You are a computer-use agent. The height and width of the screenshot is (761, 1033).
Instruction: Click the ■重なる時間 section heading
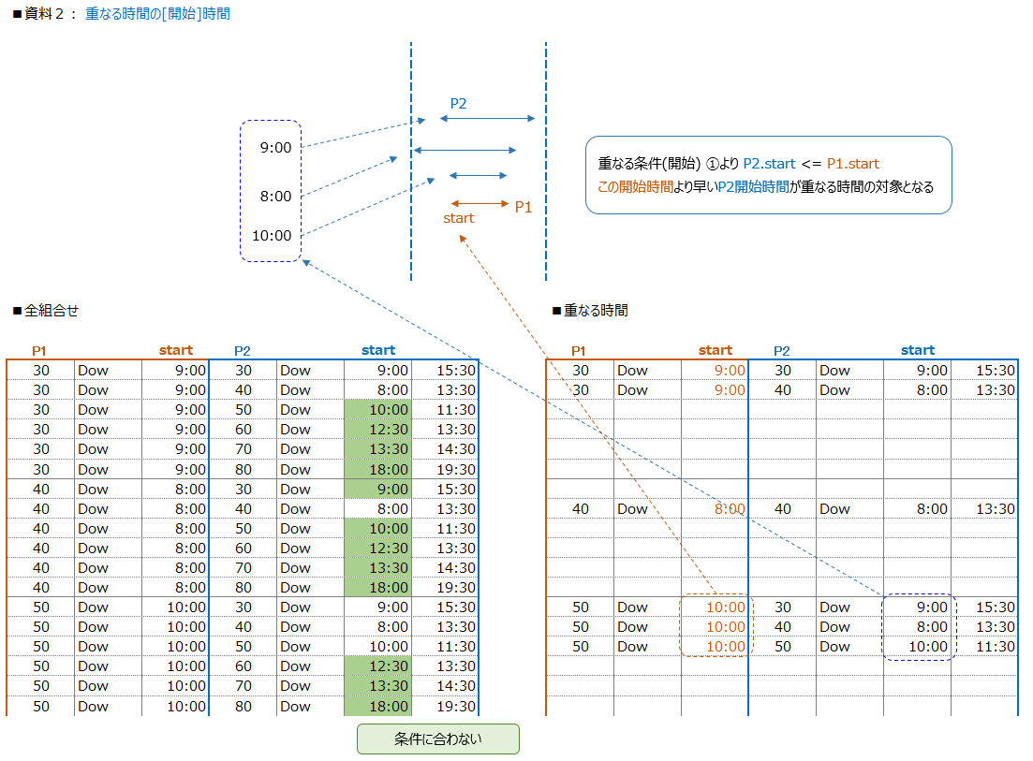click(x=590, y=311)
